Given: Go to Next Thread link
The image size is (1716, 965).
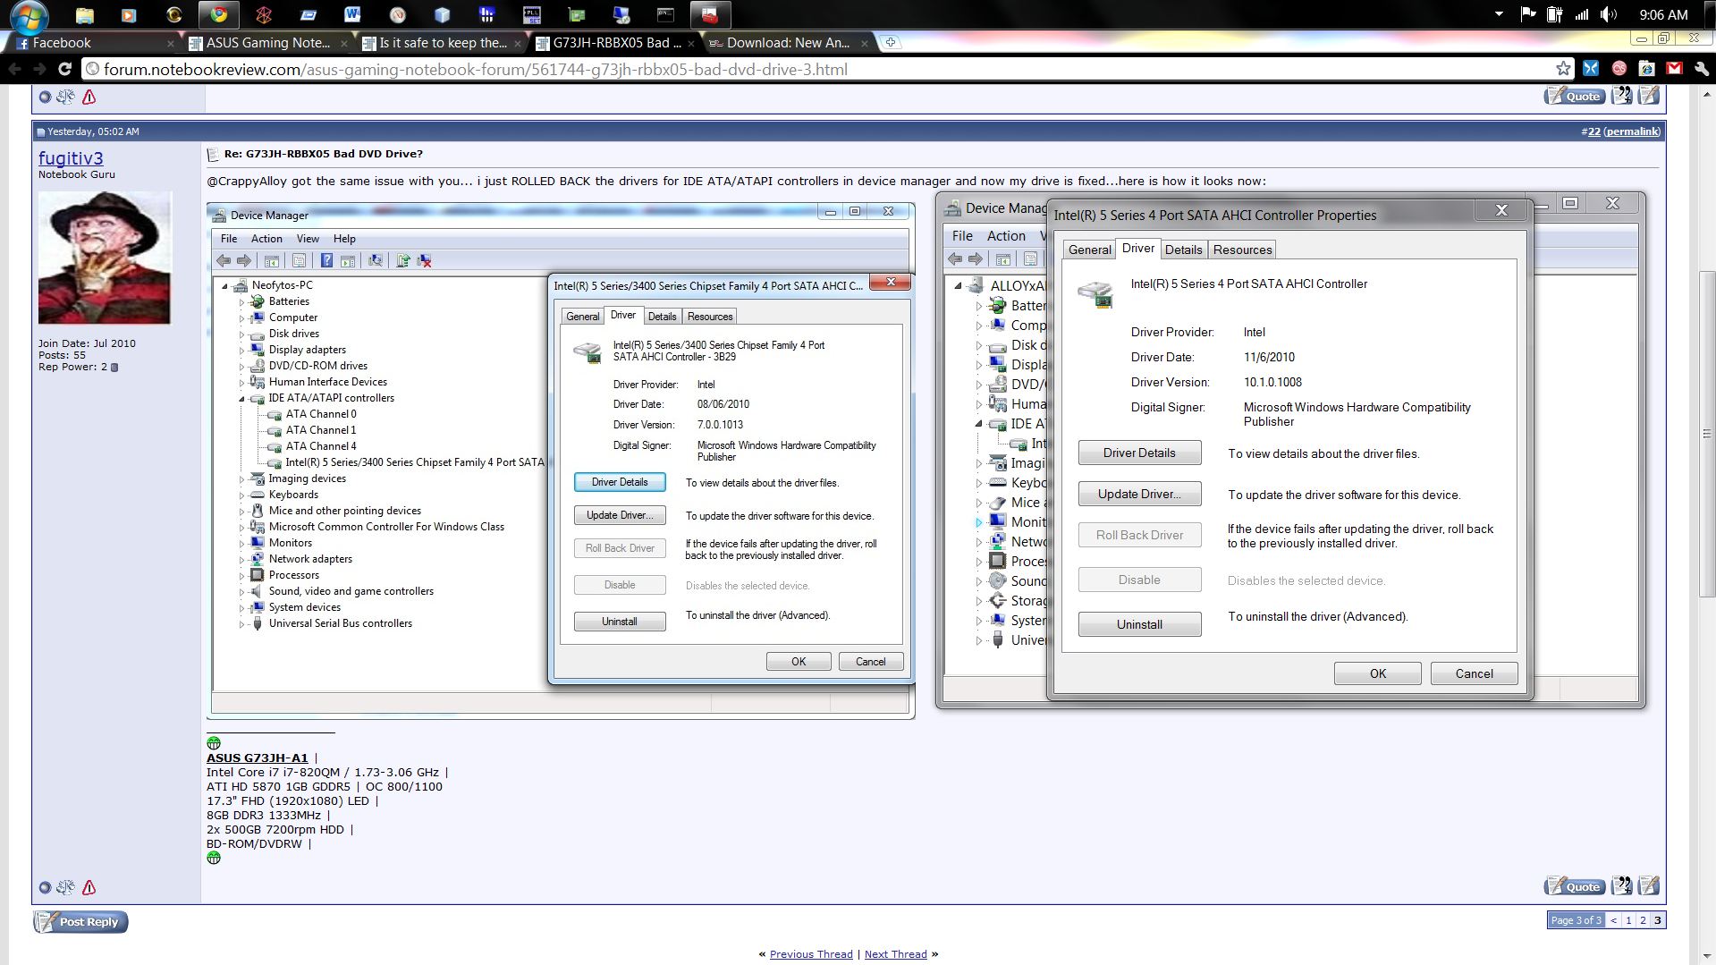Looking at the screenshot, I should coord(895,954).
